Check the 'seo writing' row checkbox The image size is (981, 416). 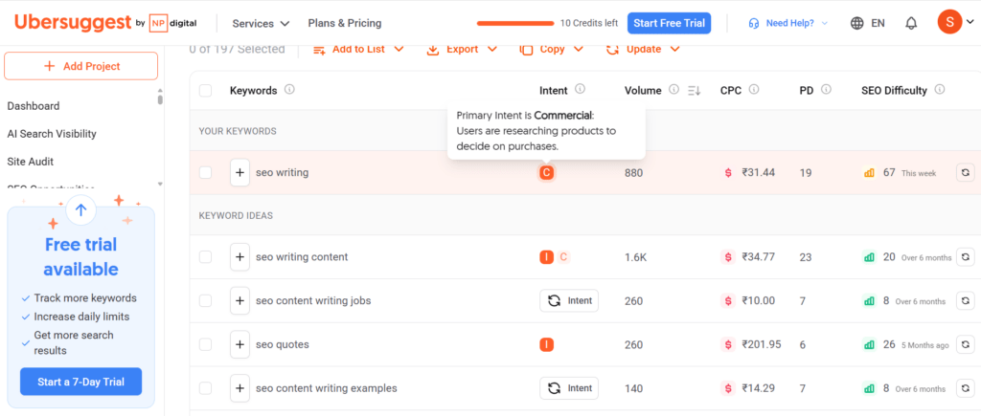205,172
